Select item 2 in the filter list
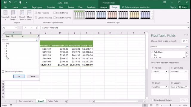The image size is (191, 107). tap(6, 48)
